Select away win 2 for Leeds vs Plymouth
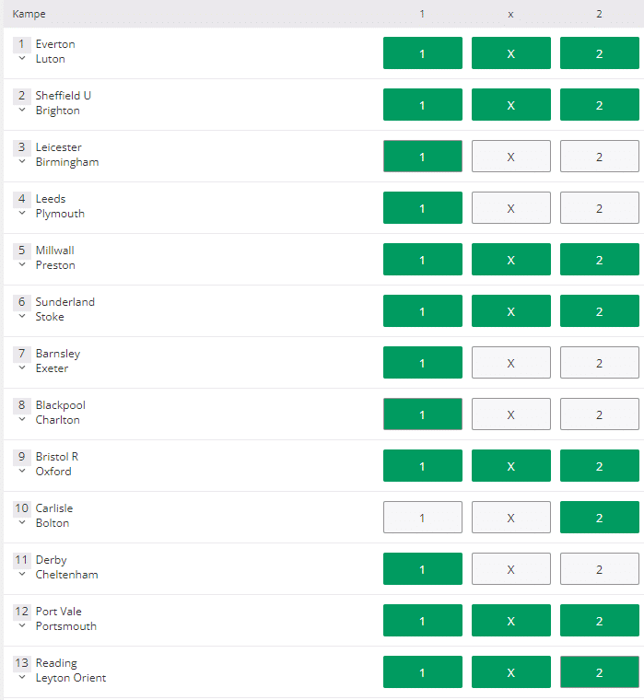644x700 pixels. (600, 207)
